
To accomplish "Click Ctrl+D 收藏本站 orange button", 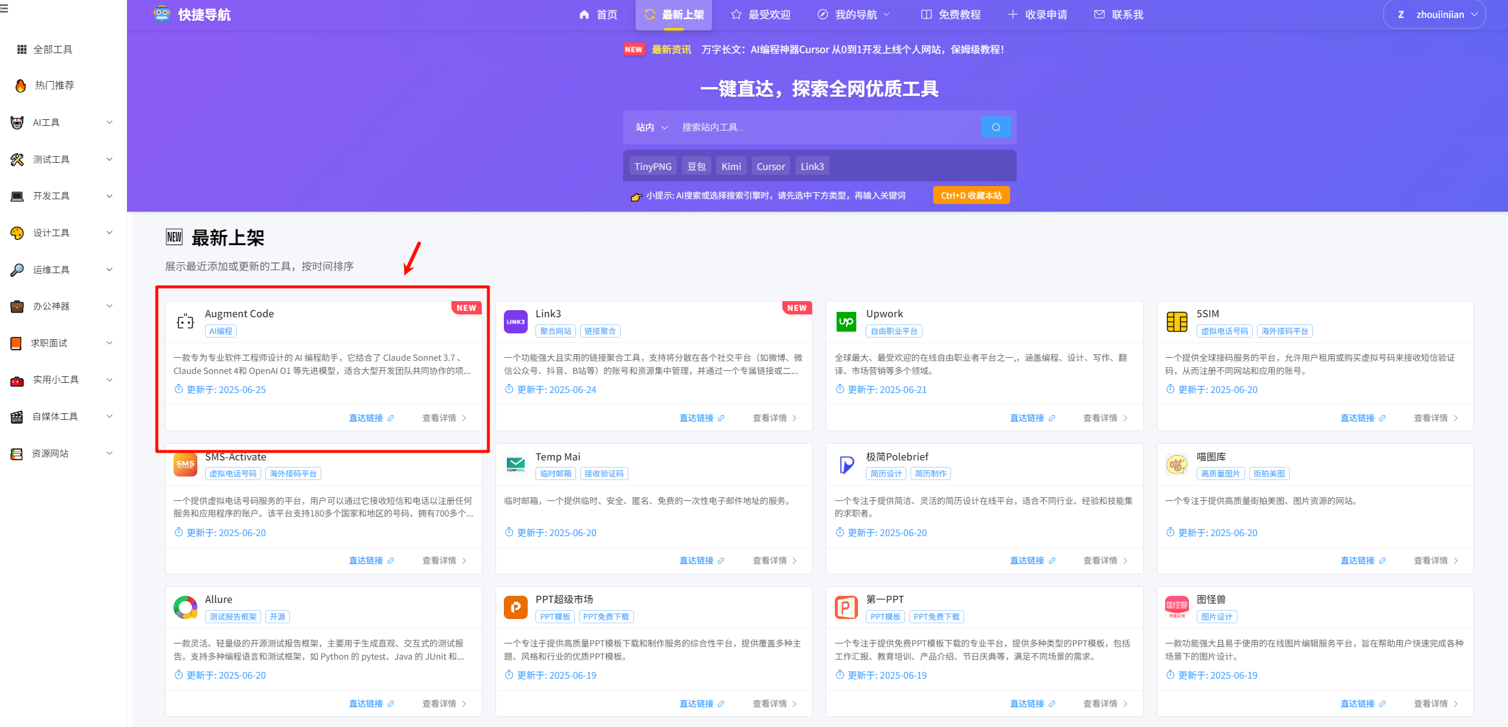I will [x=971, y=196].
